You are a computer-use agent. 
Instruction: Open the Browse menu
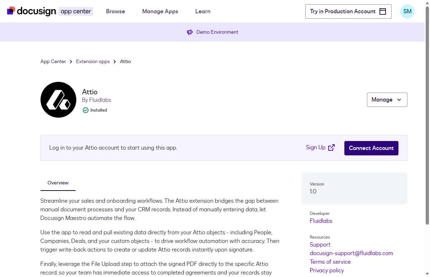pos(115,11)
